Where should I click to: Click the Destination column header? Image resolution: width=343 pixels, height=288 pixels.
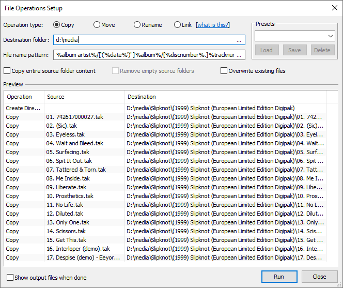point(142,97)
